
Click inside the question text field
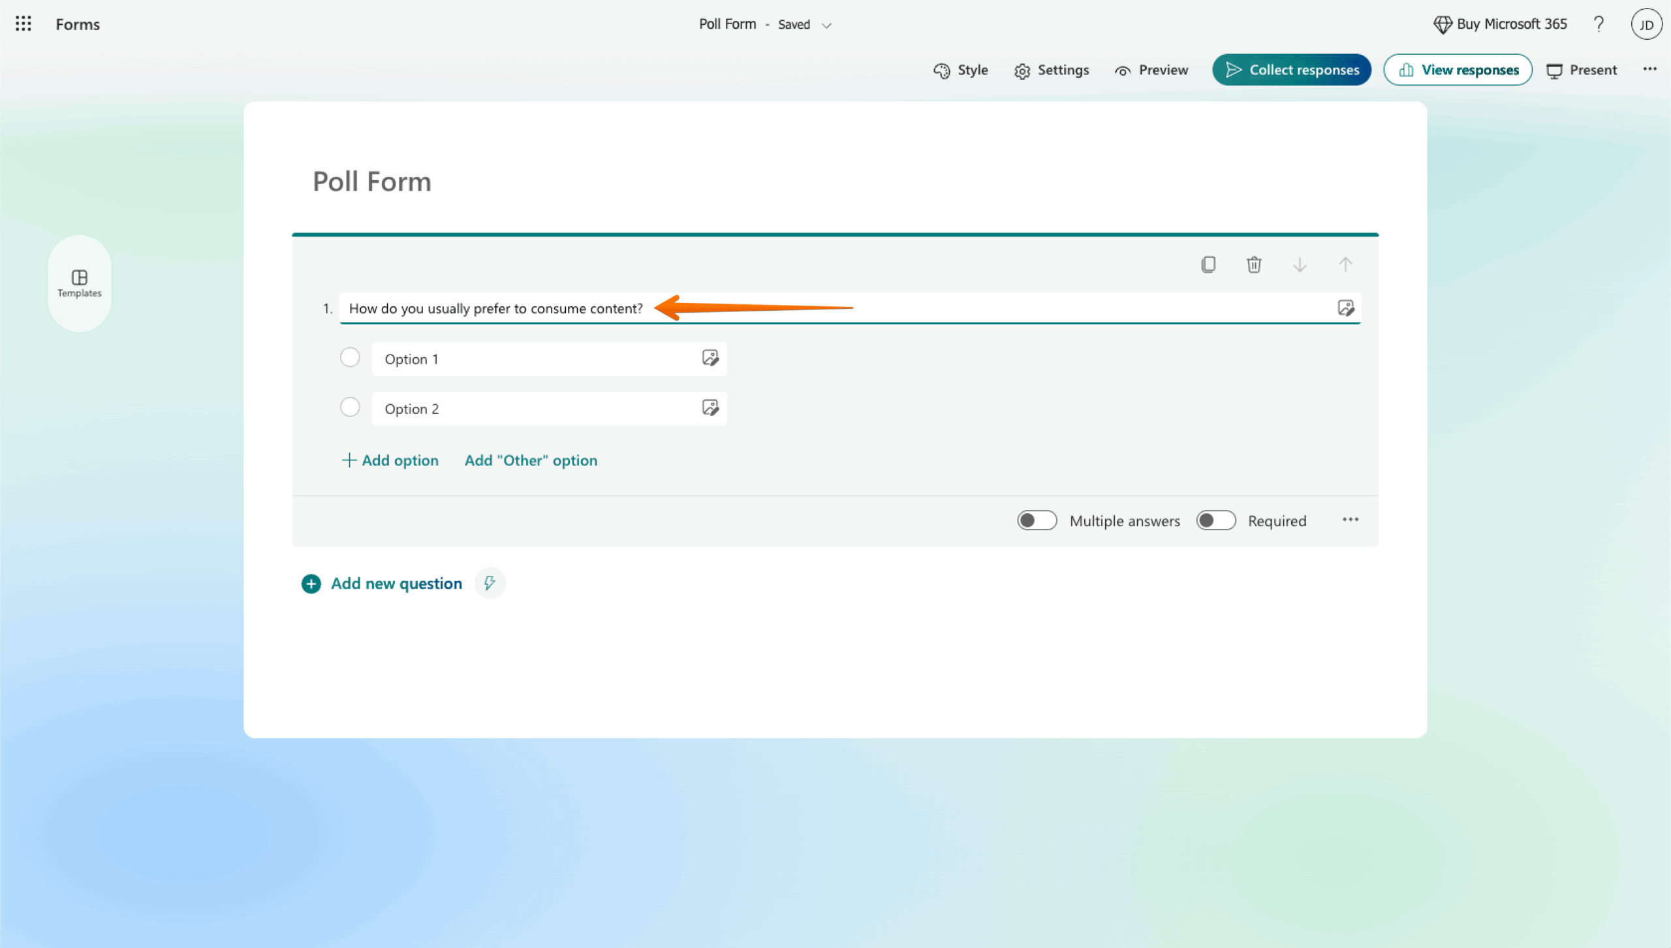pos(496,308)
